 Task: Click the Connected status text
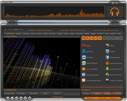click(58, 97)
